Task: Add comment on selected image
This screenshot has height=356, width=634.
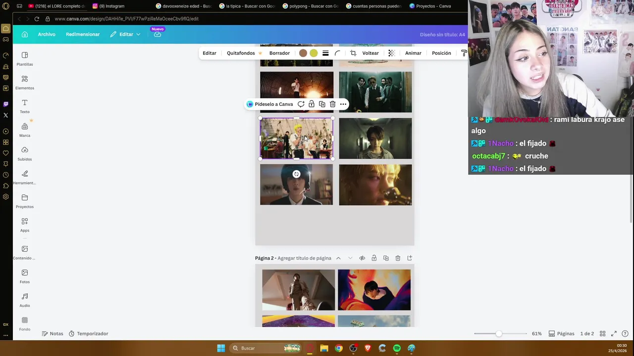Action: pyautogui.click(x=301, y=104)
